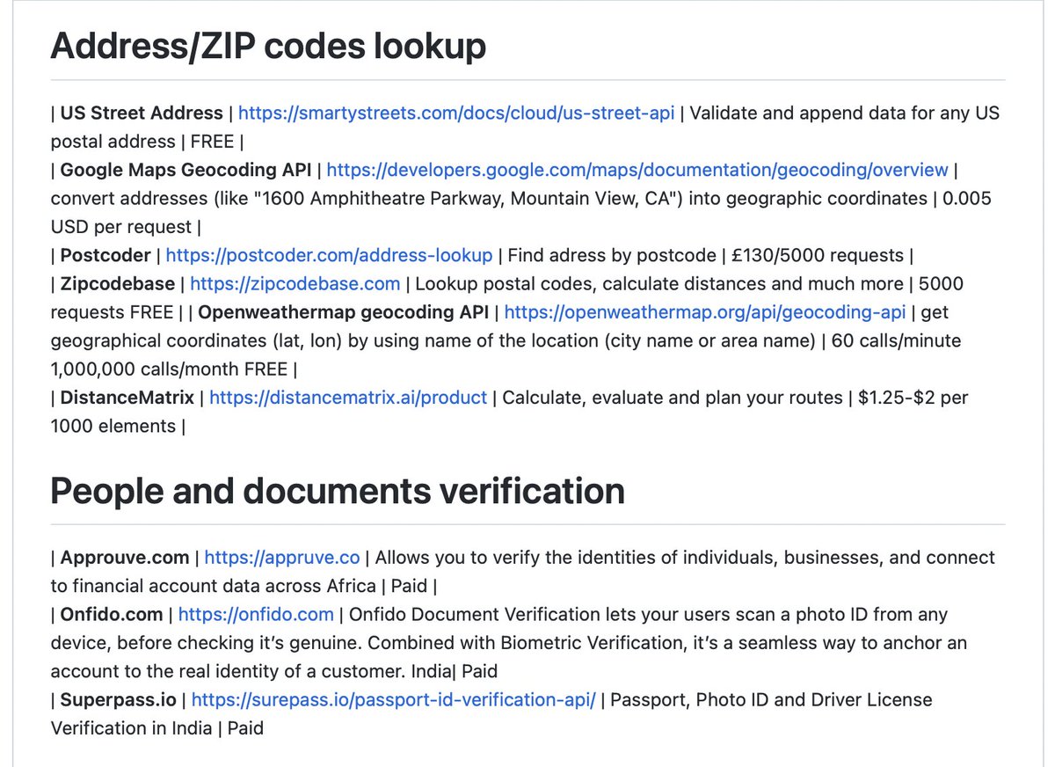Open the smartystreets.com us-street-api link
The width and height of the screenshot is (1055, 767).
456,113
